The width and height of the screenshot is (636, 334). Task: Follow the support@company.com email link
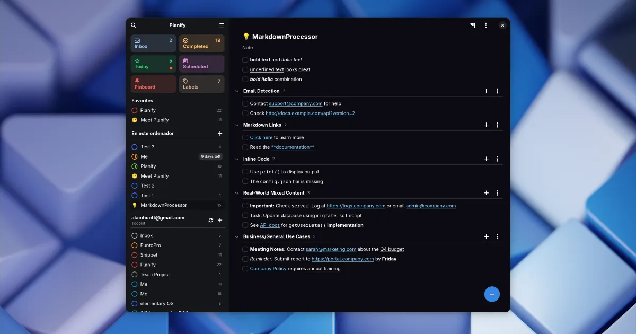tap(295, 104)
